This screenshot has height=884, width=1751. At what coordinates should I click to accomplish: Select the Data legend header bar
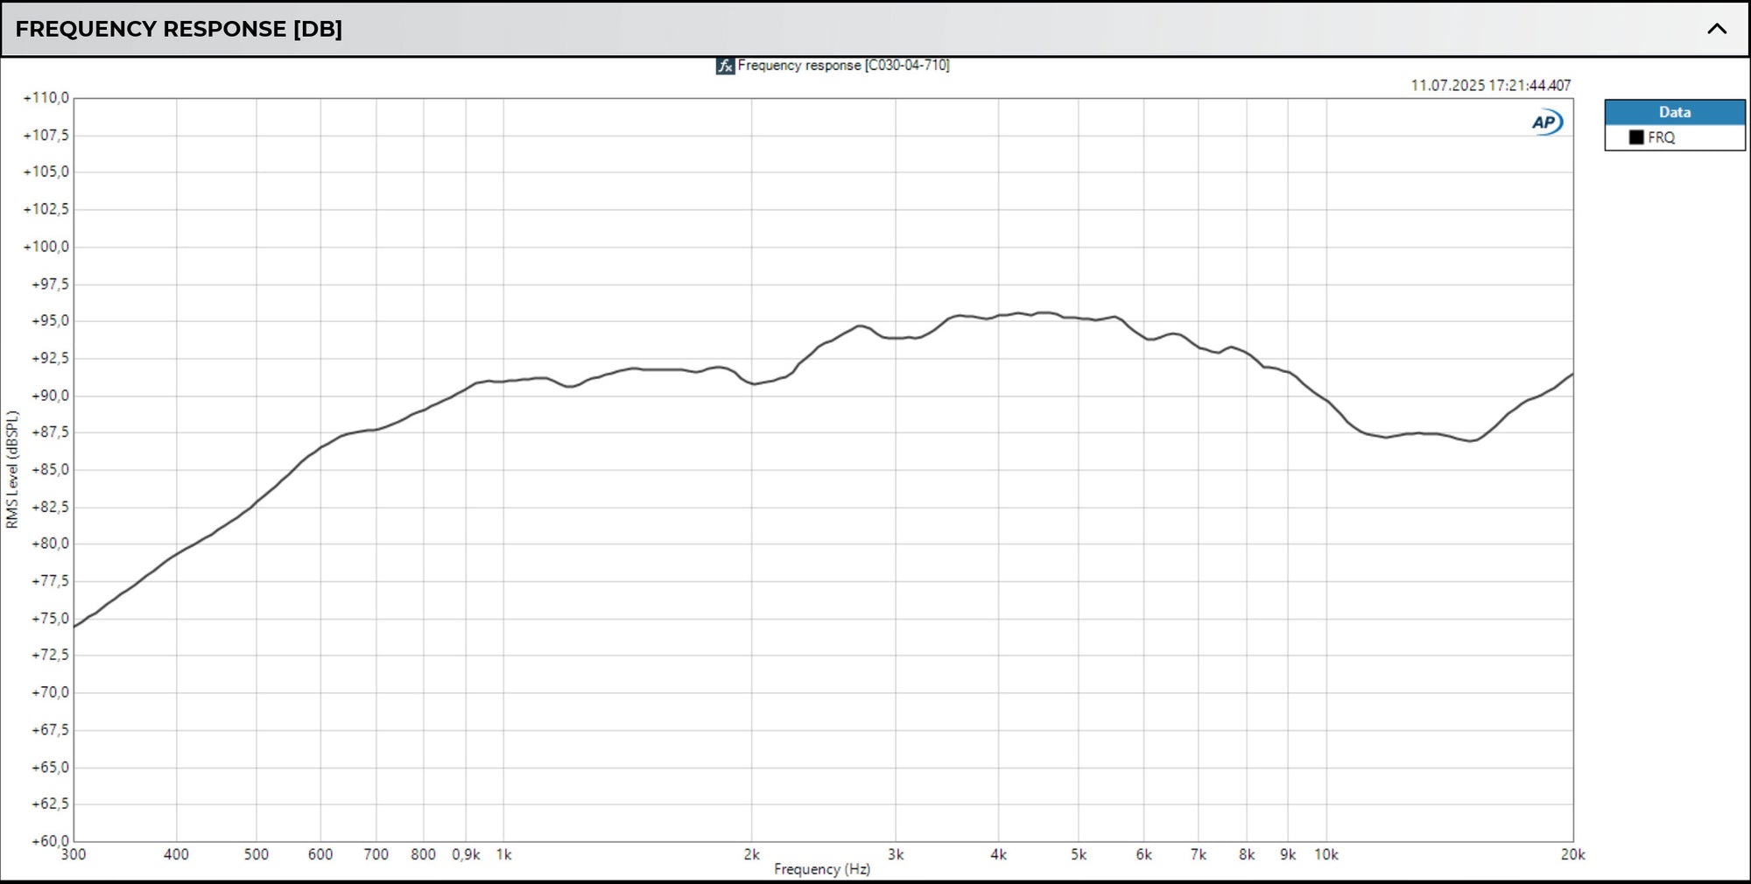click(1674, 112)
